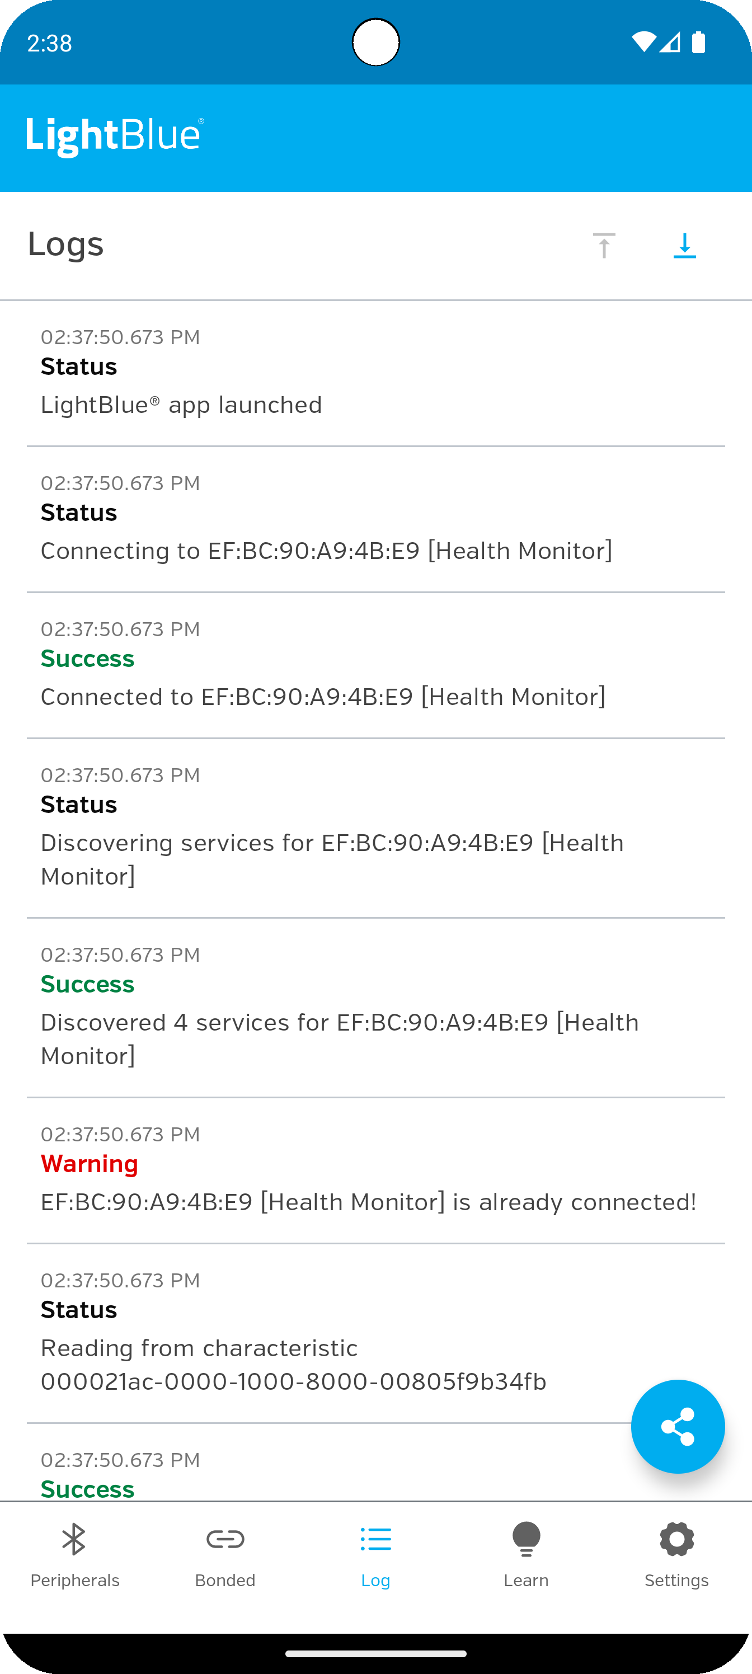The image size is (752, 1674).
Task: Select the 'Connected to EF:BC:90:A9:4B:E9' success entry
Action: [375, 665]
